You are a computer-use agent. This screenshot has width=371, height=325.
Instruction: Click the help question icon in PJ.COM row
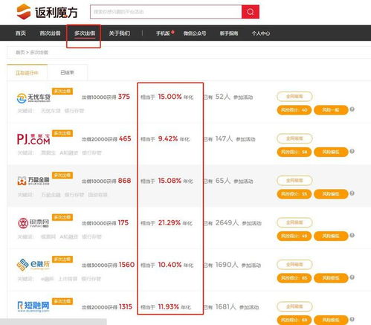(x=352, y=151)
